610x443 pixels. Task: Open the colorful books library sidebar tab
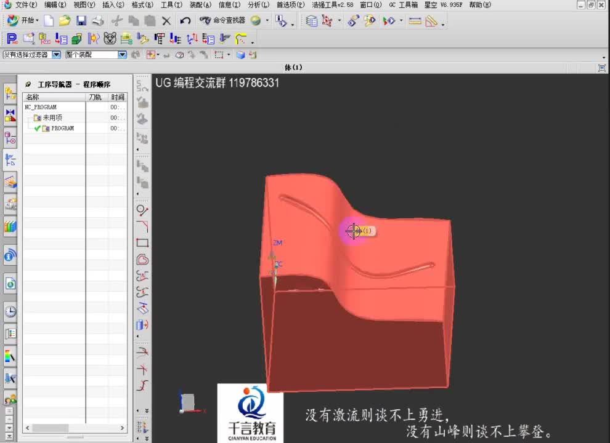pyautogui.click(x=10, y=226)
